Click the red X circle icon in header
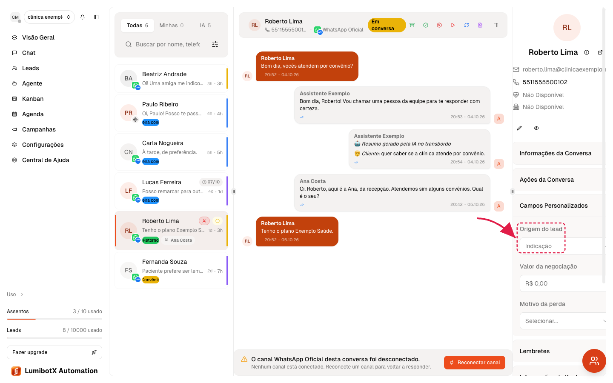The image size is (613, 383). (x=439, y=25)
